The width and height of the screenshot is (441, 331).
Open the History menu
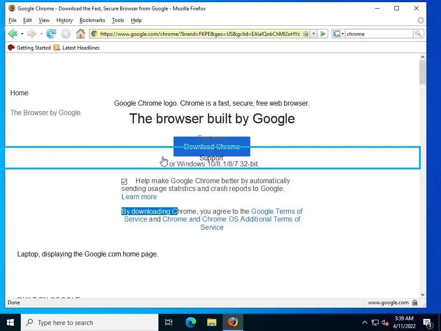[x=65, y=20]
